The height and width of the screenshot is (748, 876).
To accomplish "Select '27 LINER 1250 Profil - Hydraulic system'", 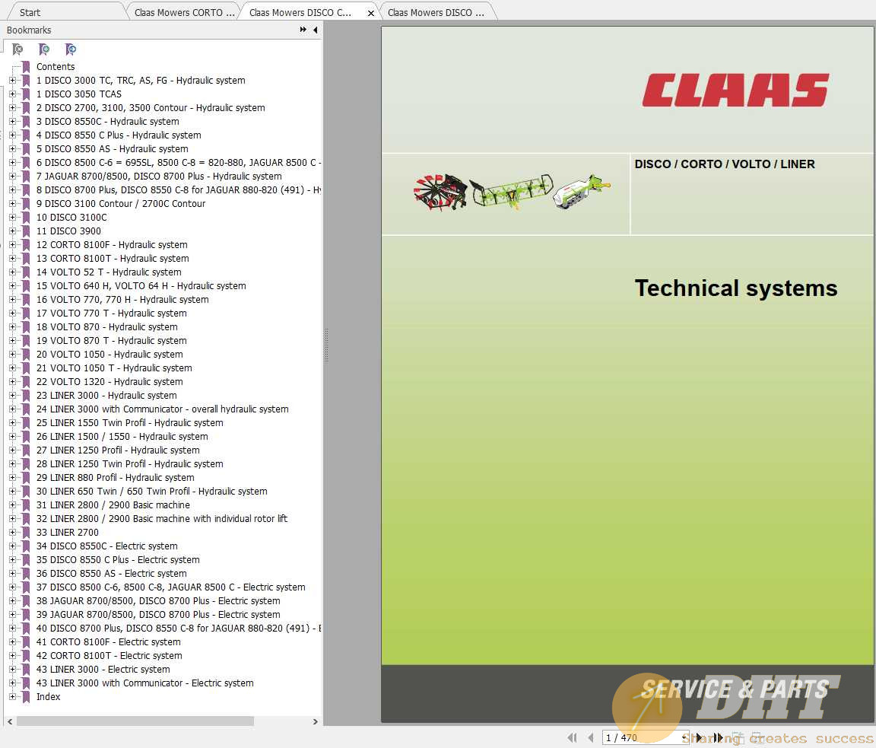I will [118, 450].
